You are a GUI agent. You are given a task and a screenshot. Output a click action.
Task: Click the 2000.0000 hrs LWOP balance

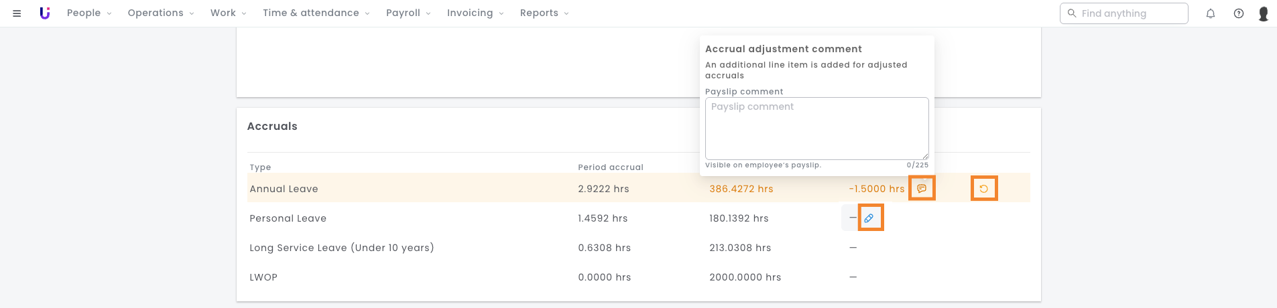click(x=745, y=277)
